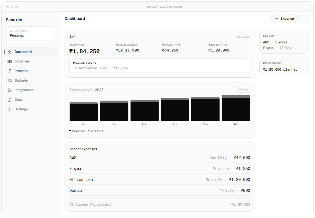Click the Recurex logo text

click(14, 20)
